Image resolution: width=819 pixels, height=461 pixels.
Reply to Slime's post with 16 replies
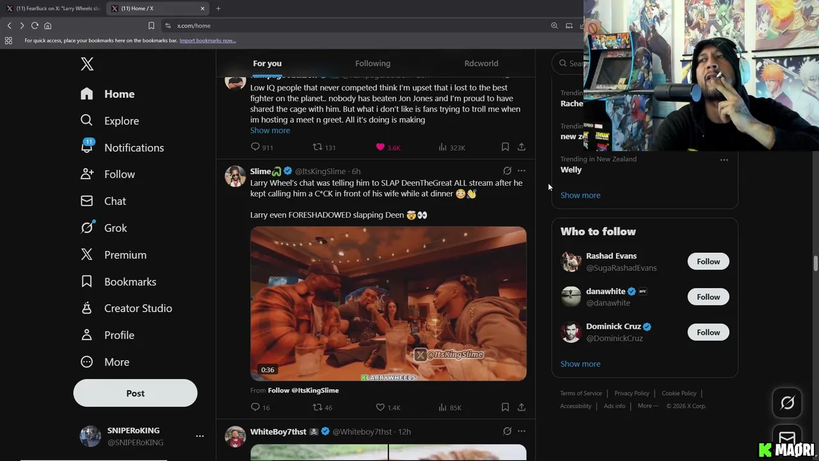pos(260,407)
